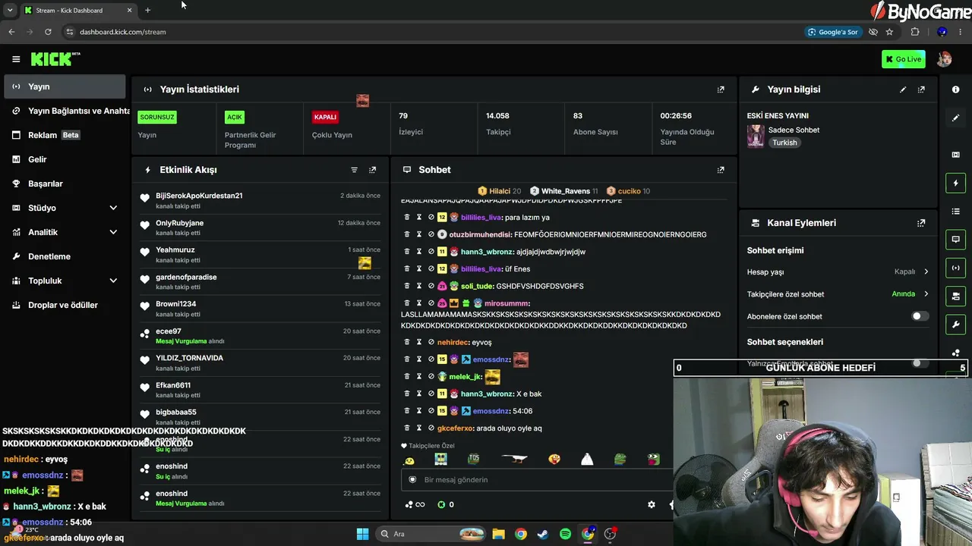Edit Yayın bilgisi with pencil icon
This screenshot has width=972, height=546.
[903, 89]
